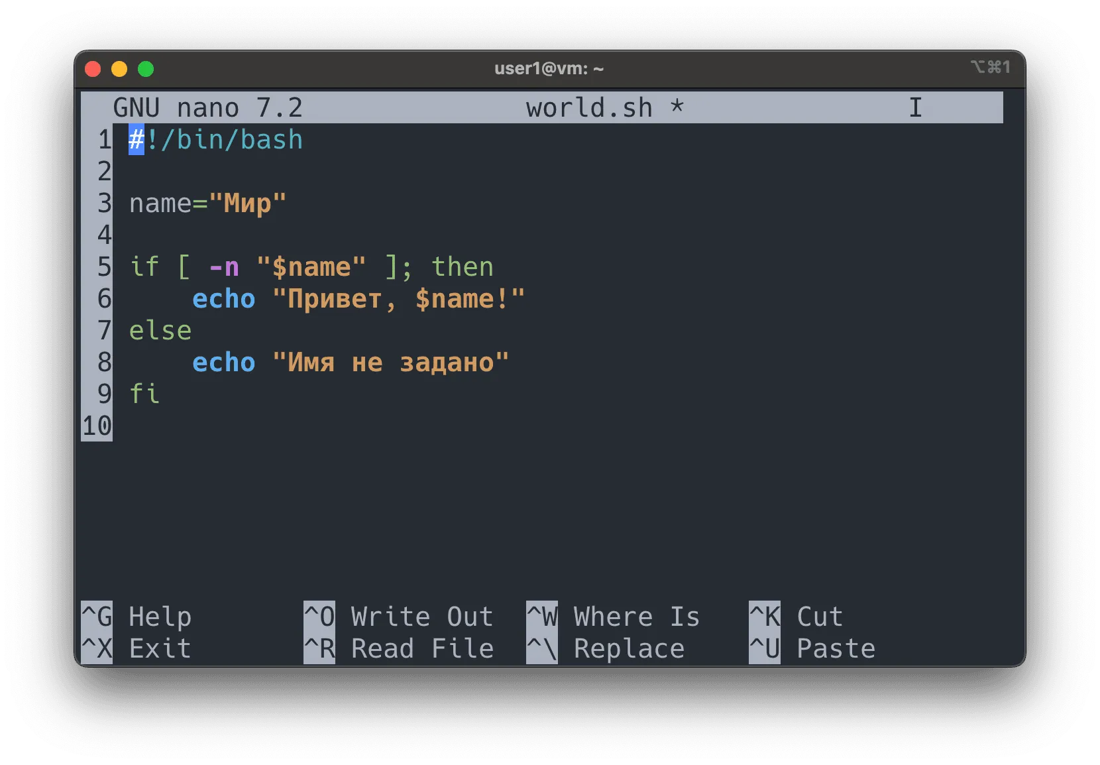1100x765 pixels.
Task: Click the yellow minimize window button
Action: click(x=119, y=69)
